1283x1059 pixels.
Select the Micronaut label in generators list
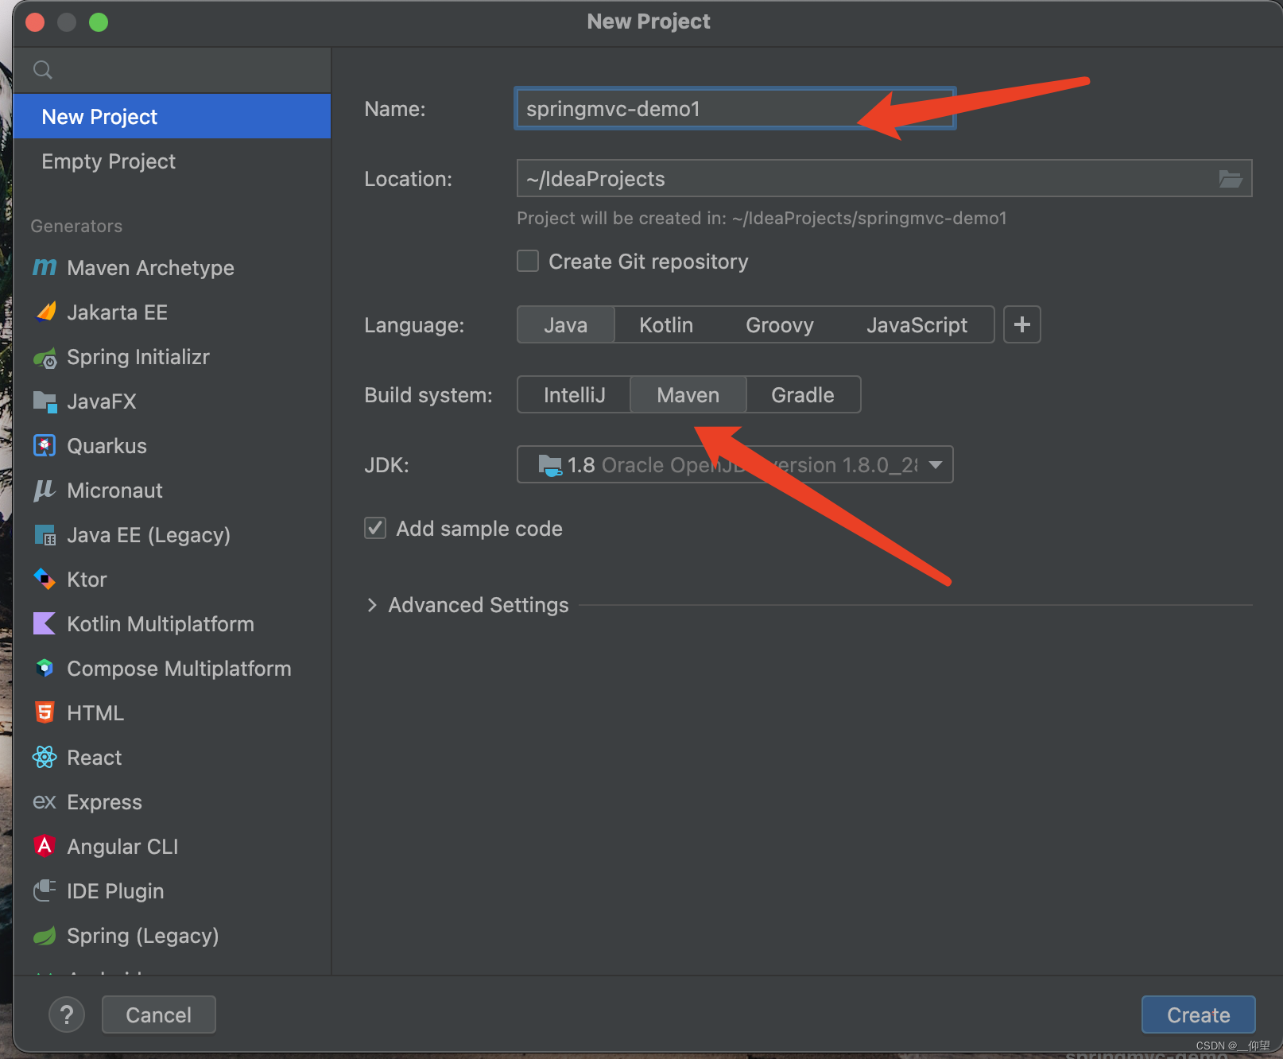(114, 491)
